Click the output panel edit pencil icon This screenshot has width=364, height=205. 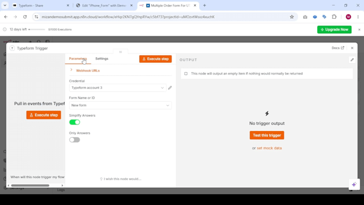click(352, 60)
